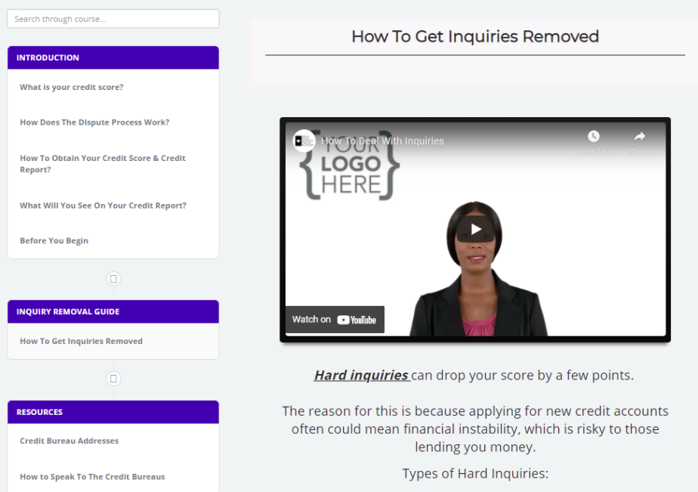Open How To Obtain Your Credit Score lesson
698x492 pixels.
[102, 163]
